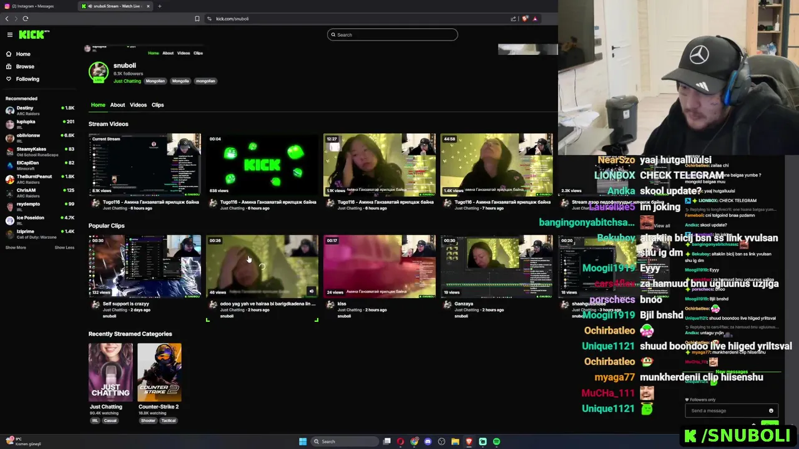This screenshot has width=799, height=449.
Task: Open the 44:58 stream video thumbnail
Action: click(497, 165)
